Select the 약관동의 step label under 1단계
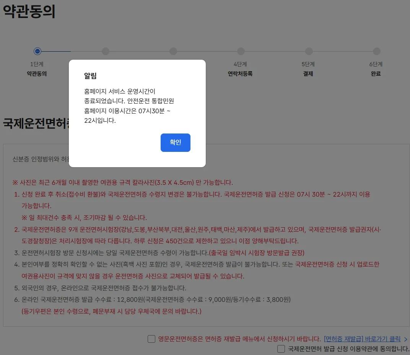This screenshot has width=410, height=355. (x=37, y=73)
